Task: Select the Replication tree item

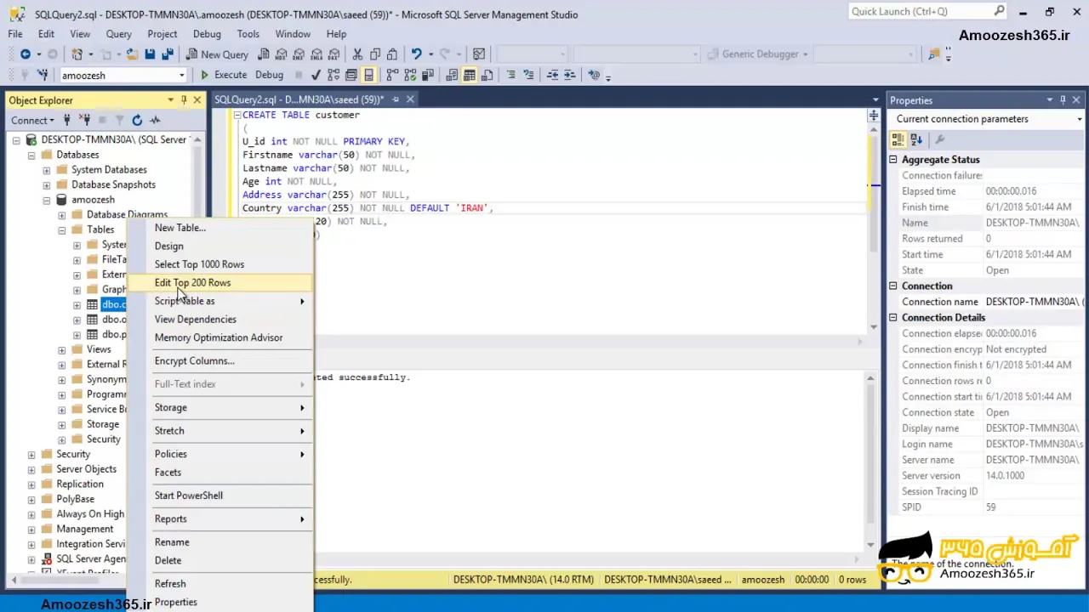Action: coord(79,484)
